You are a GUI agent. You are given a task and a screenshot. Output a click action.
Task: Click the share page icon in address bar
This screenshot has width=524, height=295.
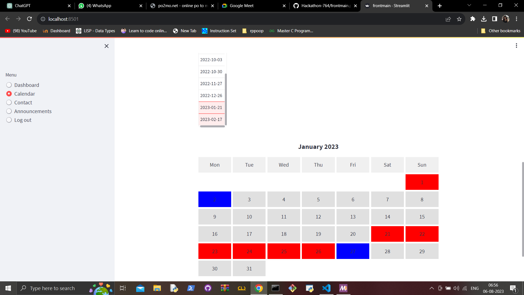point(448,19)
